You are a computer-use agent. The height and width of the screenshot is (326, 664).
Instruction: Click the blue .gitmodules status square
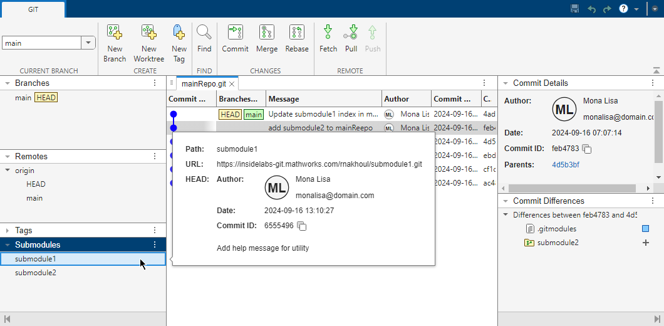(x=645, y=229)
